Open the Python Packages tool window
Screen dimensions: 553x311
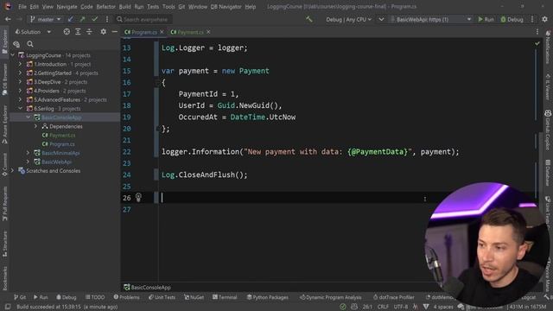click(x=267, y=297)
